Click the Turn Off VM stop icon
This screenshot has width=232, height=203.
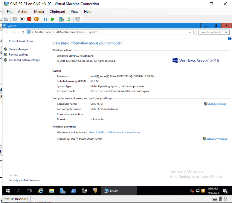point(22,19)
